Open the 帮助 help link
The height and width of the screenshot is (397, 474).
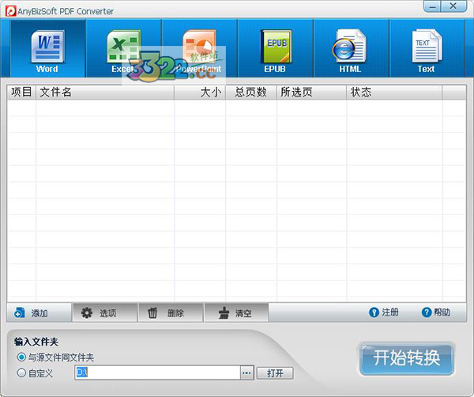coord(436,312)
